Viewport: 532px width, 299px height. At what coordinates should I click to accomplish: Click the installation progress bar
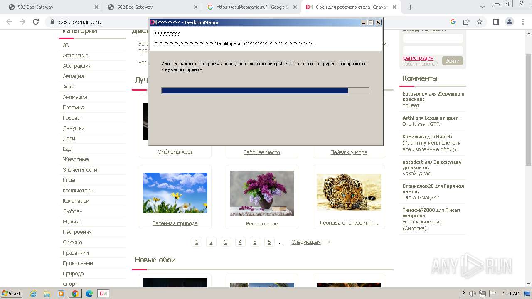[265, 91]
